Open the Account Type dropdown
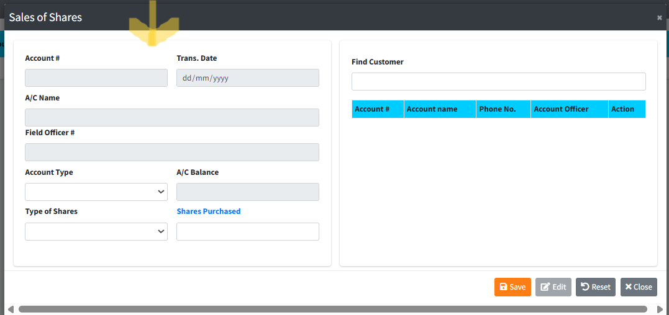Image resolution: width=669 pixels, height=315 pixels. [96, 192]
